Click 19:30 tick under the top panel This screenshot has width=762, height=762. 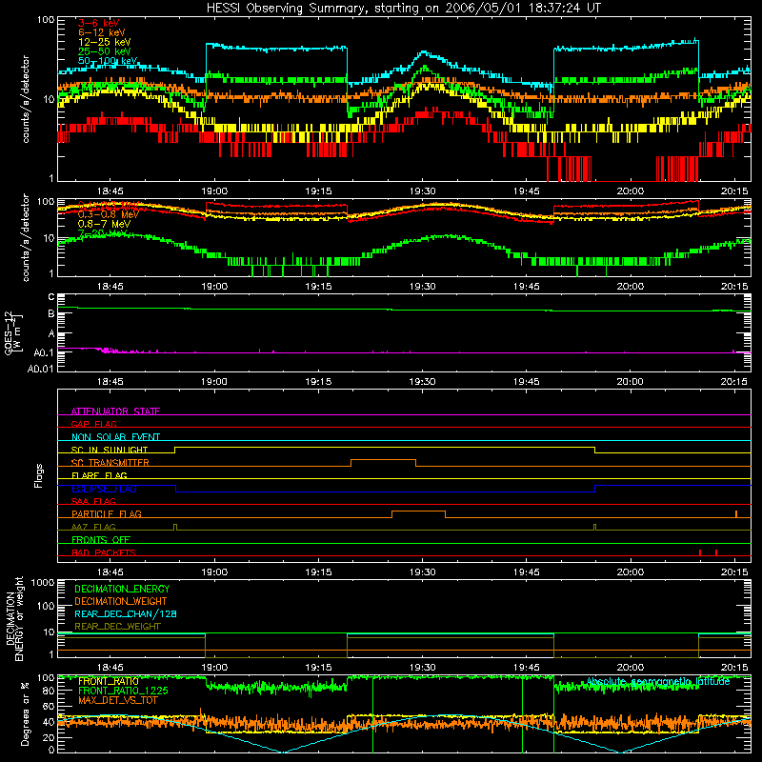pyautogui.click(x=422, y=191)
